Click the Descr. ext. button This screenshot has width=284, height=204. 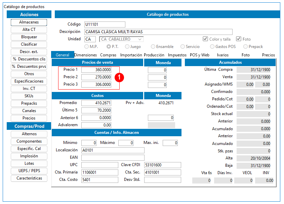[x=29, y=52]
